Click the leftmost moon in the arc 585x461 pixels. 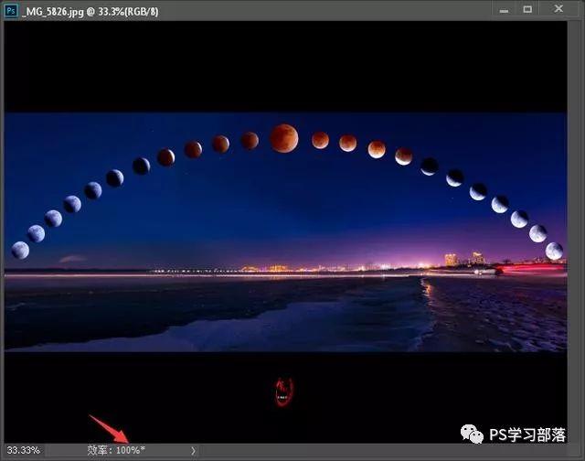[x=20, y=250]
